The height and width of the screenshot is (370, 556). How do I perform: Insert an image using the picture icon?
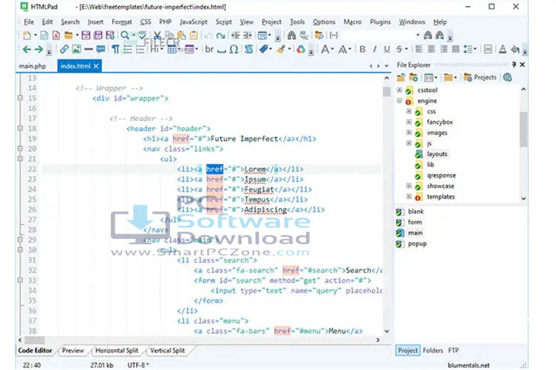tap(76, 49)
